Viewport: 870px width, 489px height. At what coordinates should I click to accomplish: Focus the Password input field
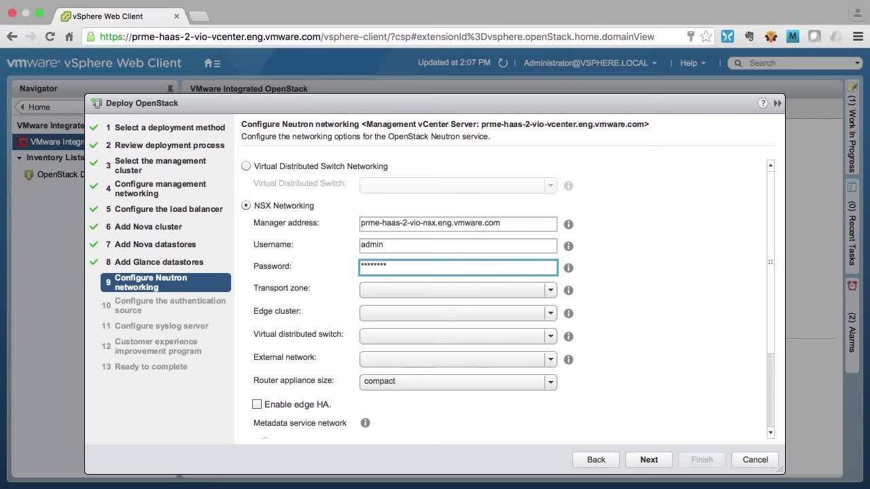[458, 268]
